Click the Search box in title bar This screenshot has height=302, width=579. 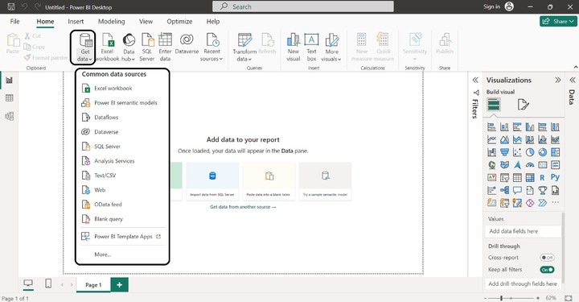click(303, 6)
